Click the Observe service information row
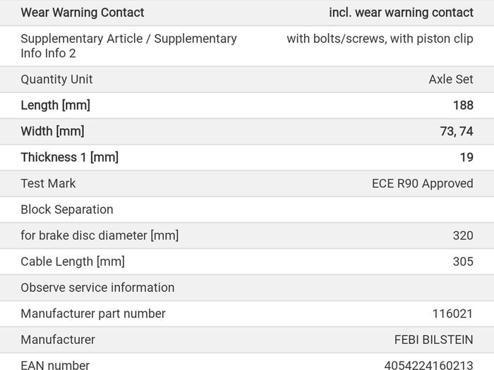494x370 pixels. coord(247,288)
